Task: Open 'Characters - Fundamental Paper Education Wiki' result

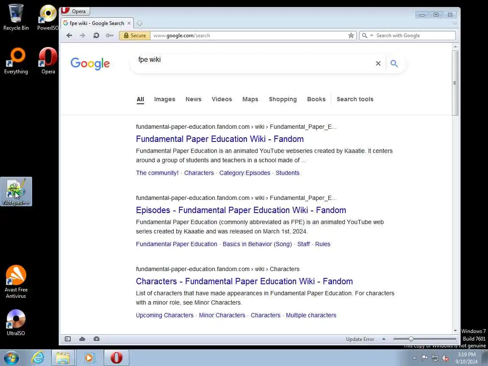Action: pos(244,281)
